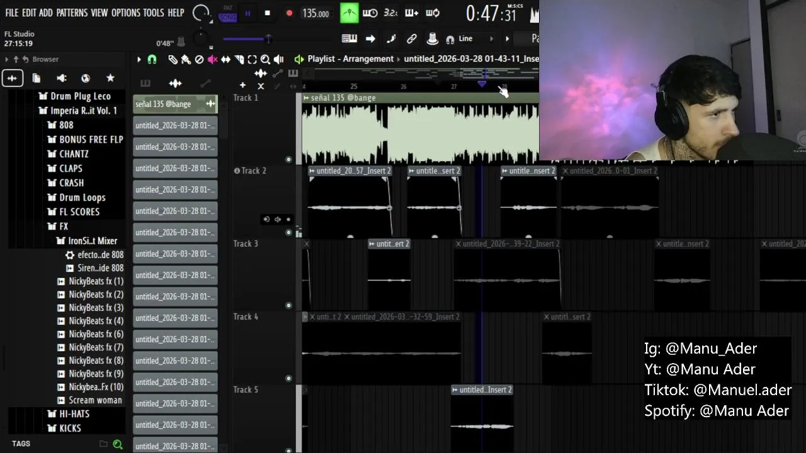Viewport: 806px width, 453px height.
Task: Select the Draw pencil tool
Action: 173,59
